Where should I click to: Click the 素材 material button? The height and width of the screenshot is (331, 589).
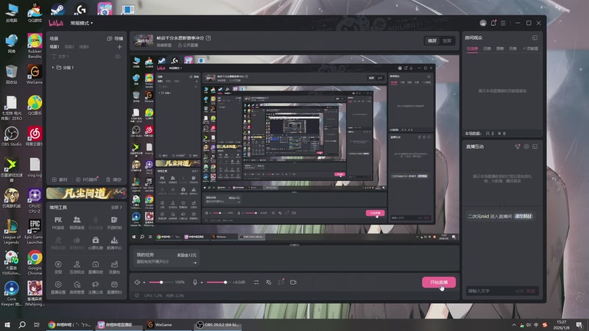coord(60,179)
